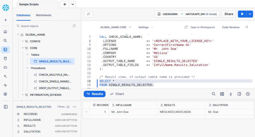Viewport: 255px width, 137px height.
Task: Open the Home icon in sidebar
Action: pyautogui.click(x=5, y=32)
